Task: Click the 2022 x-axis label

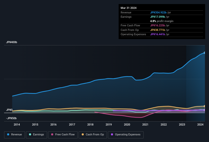Action: (164, 125)
